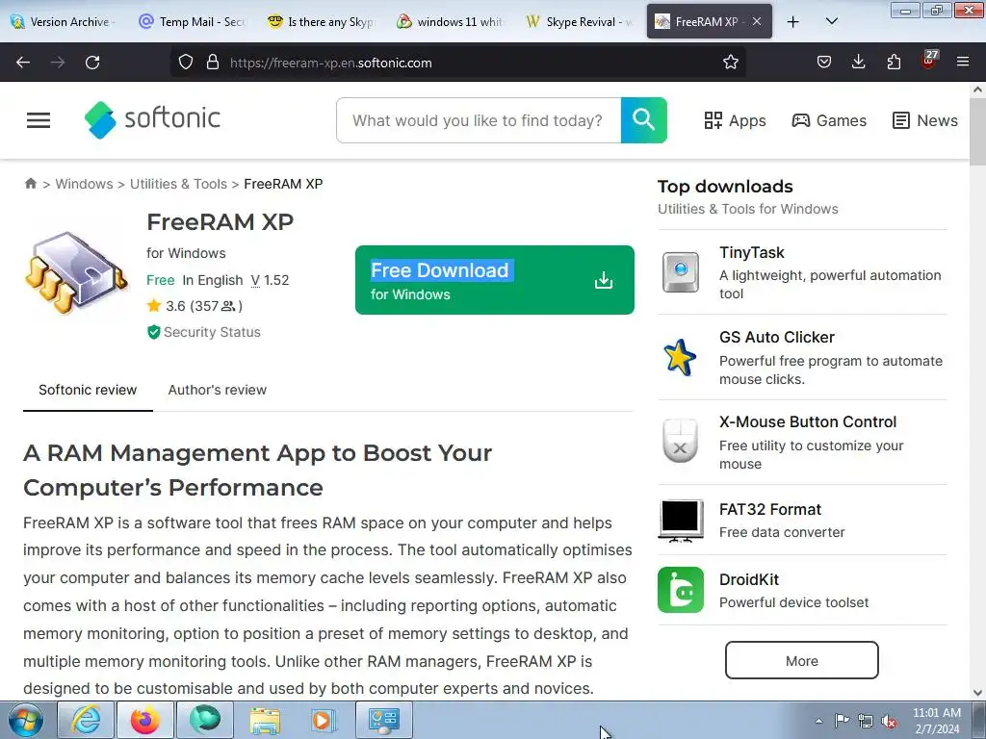The width and height of the screenshot is (986, 739).
Task: Click the Security Status link
Action: [204, 332]
